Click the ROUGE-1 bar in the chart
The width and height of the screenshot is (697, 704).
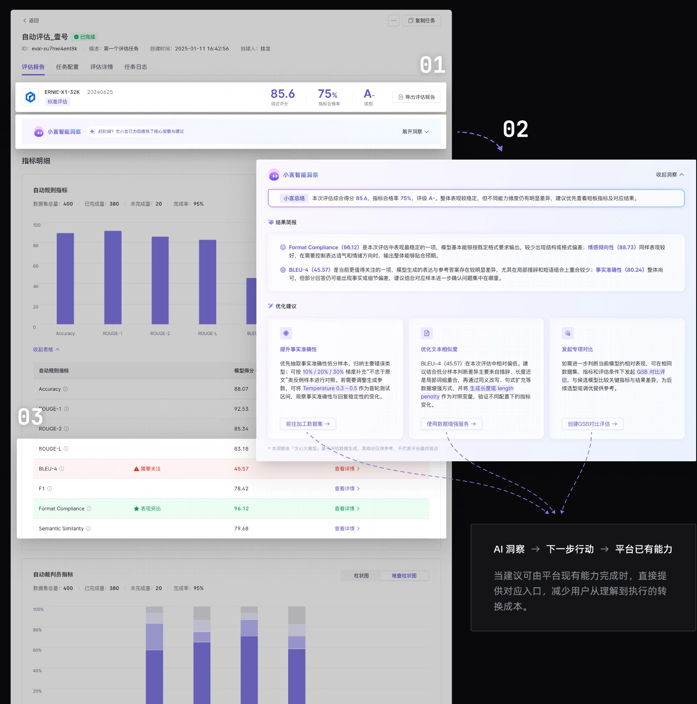point(113,277)
